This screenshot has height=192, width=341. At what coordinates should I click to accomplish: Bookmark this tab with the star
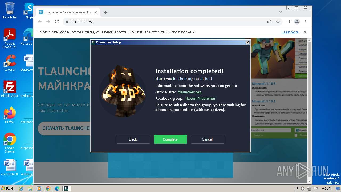(278, 22)
